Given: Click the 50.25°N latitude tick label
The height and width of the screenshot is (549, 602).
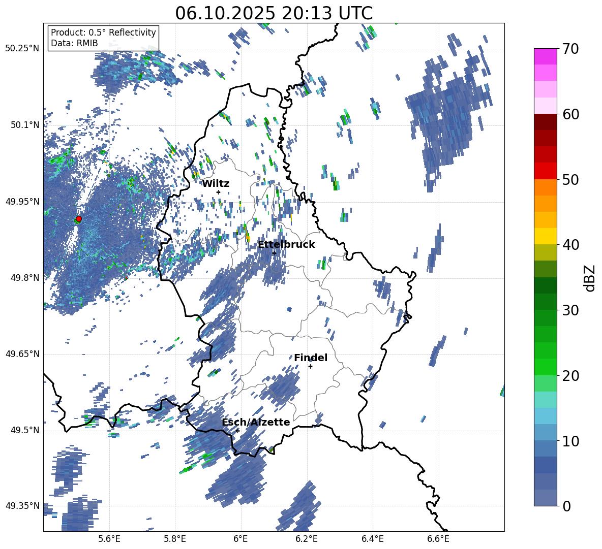Looking at the screenshot, I should (x=22, y=49).
